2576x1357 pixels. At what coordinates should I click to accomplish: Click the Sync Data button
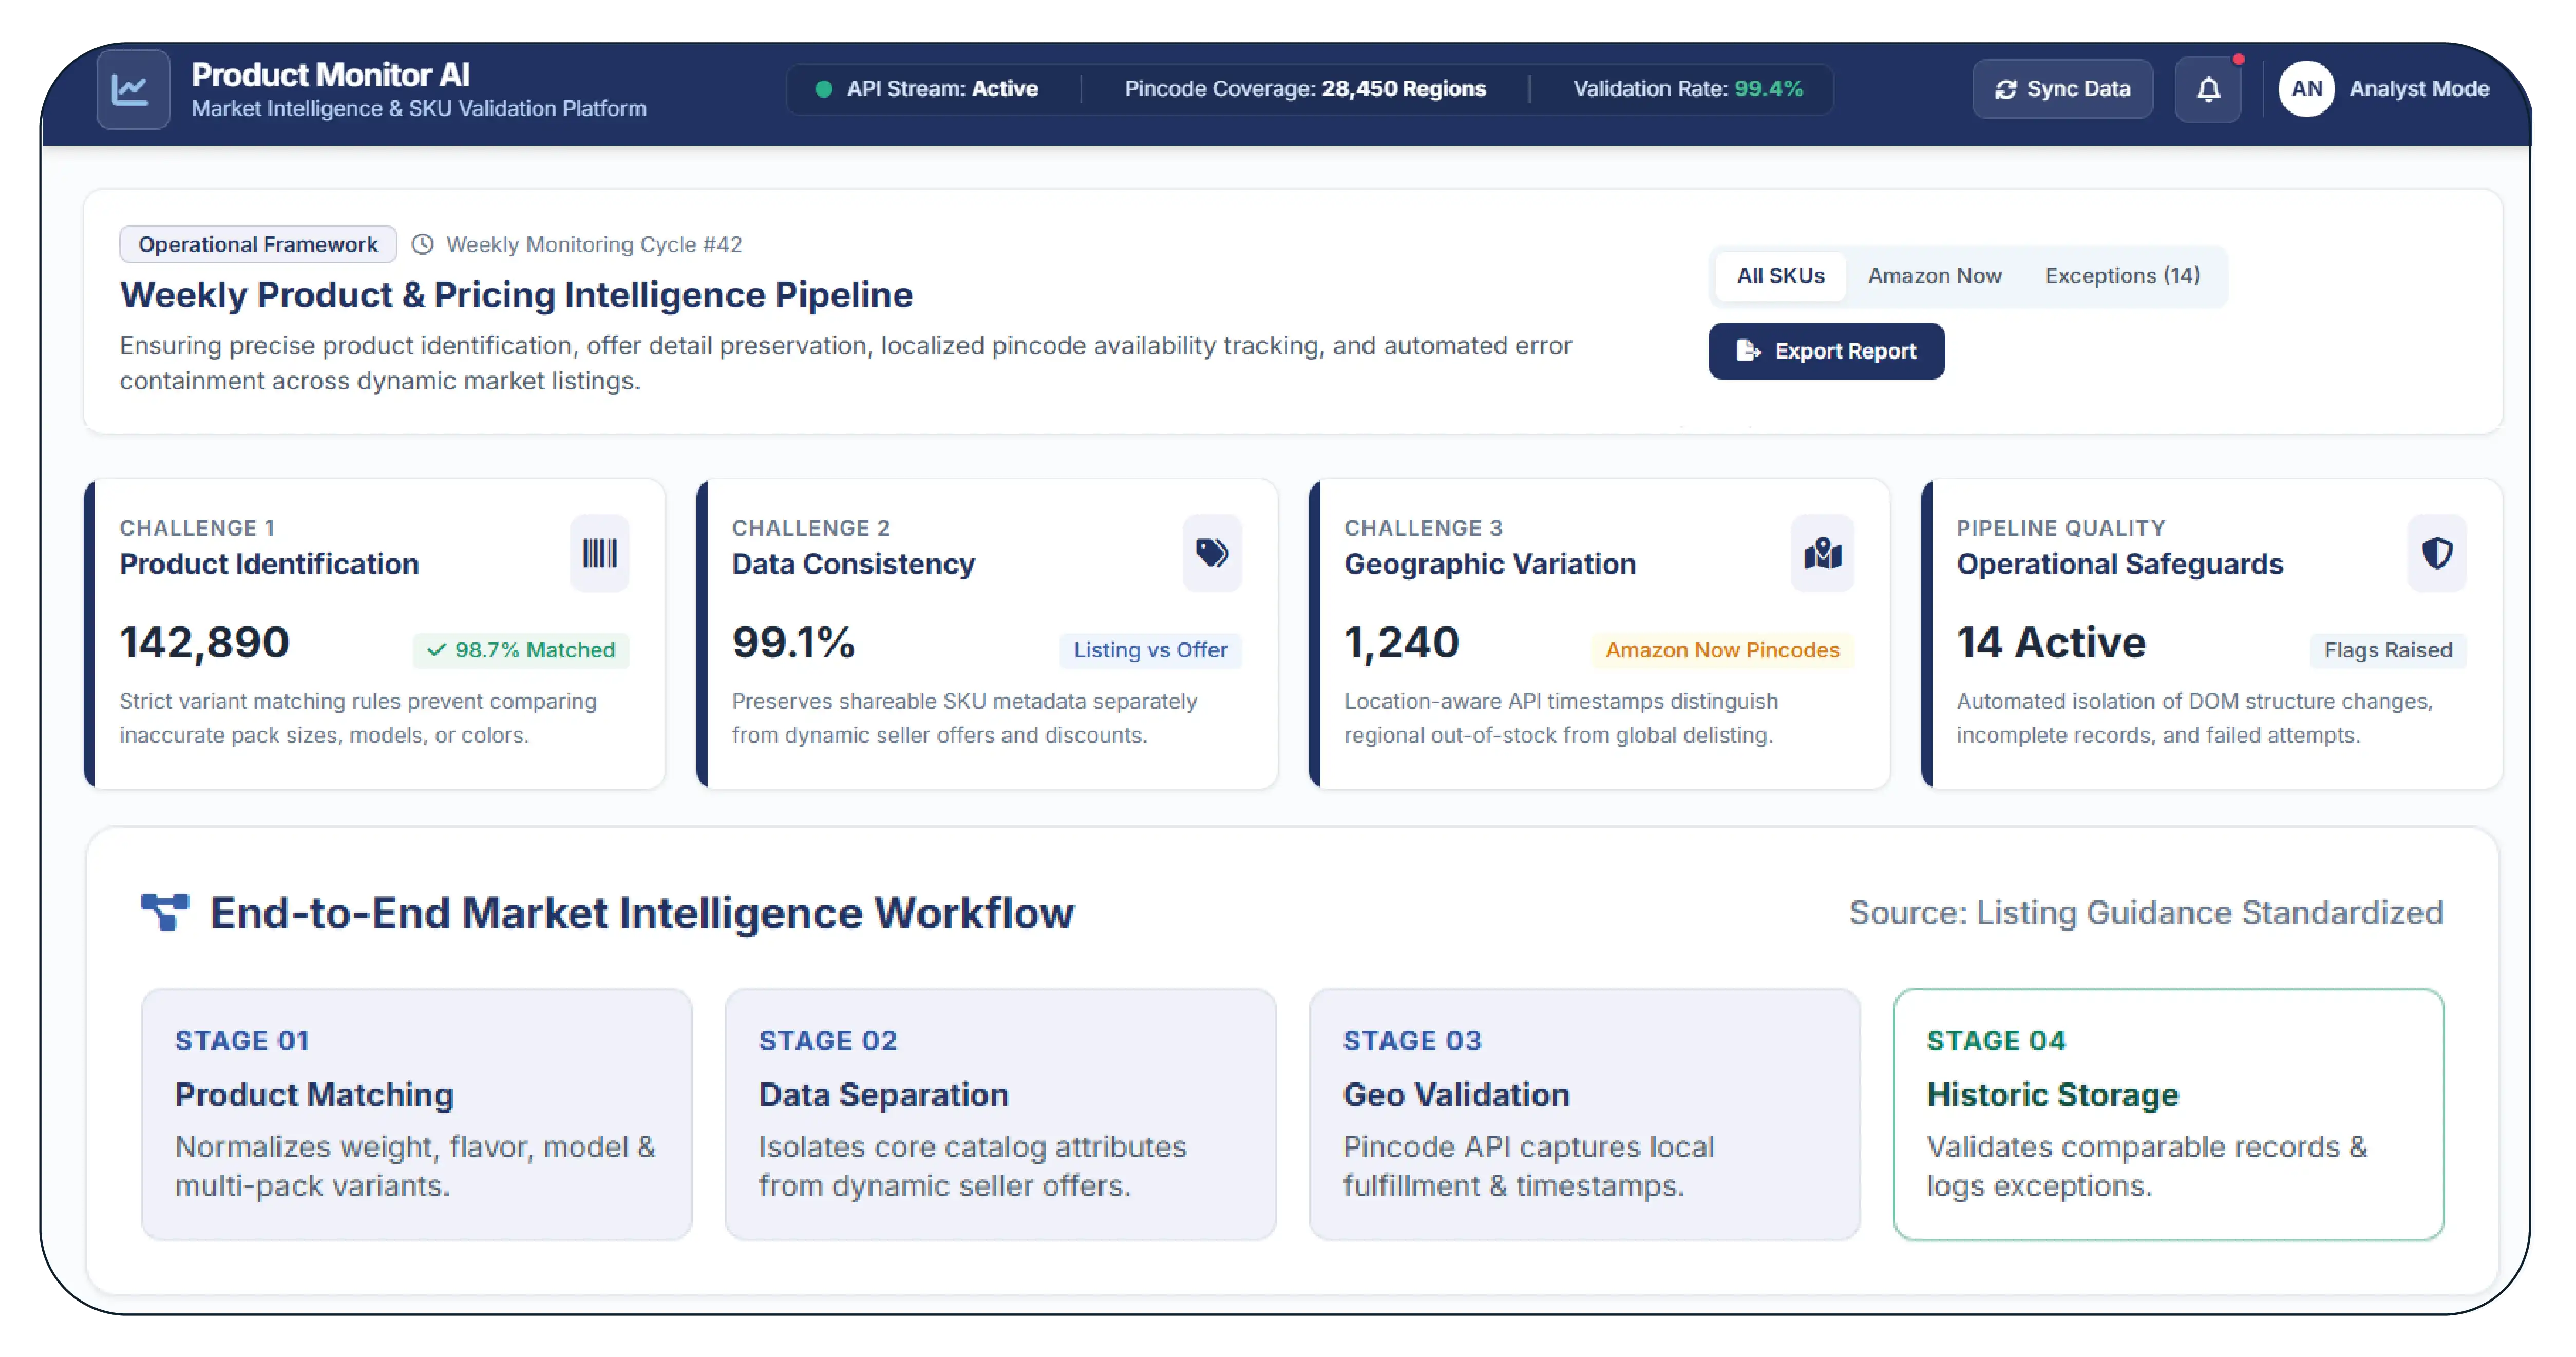click(2062, 89)
